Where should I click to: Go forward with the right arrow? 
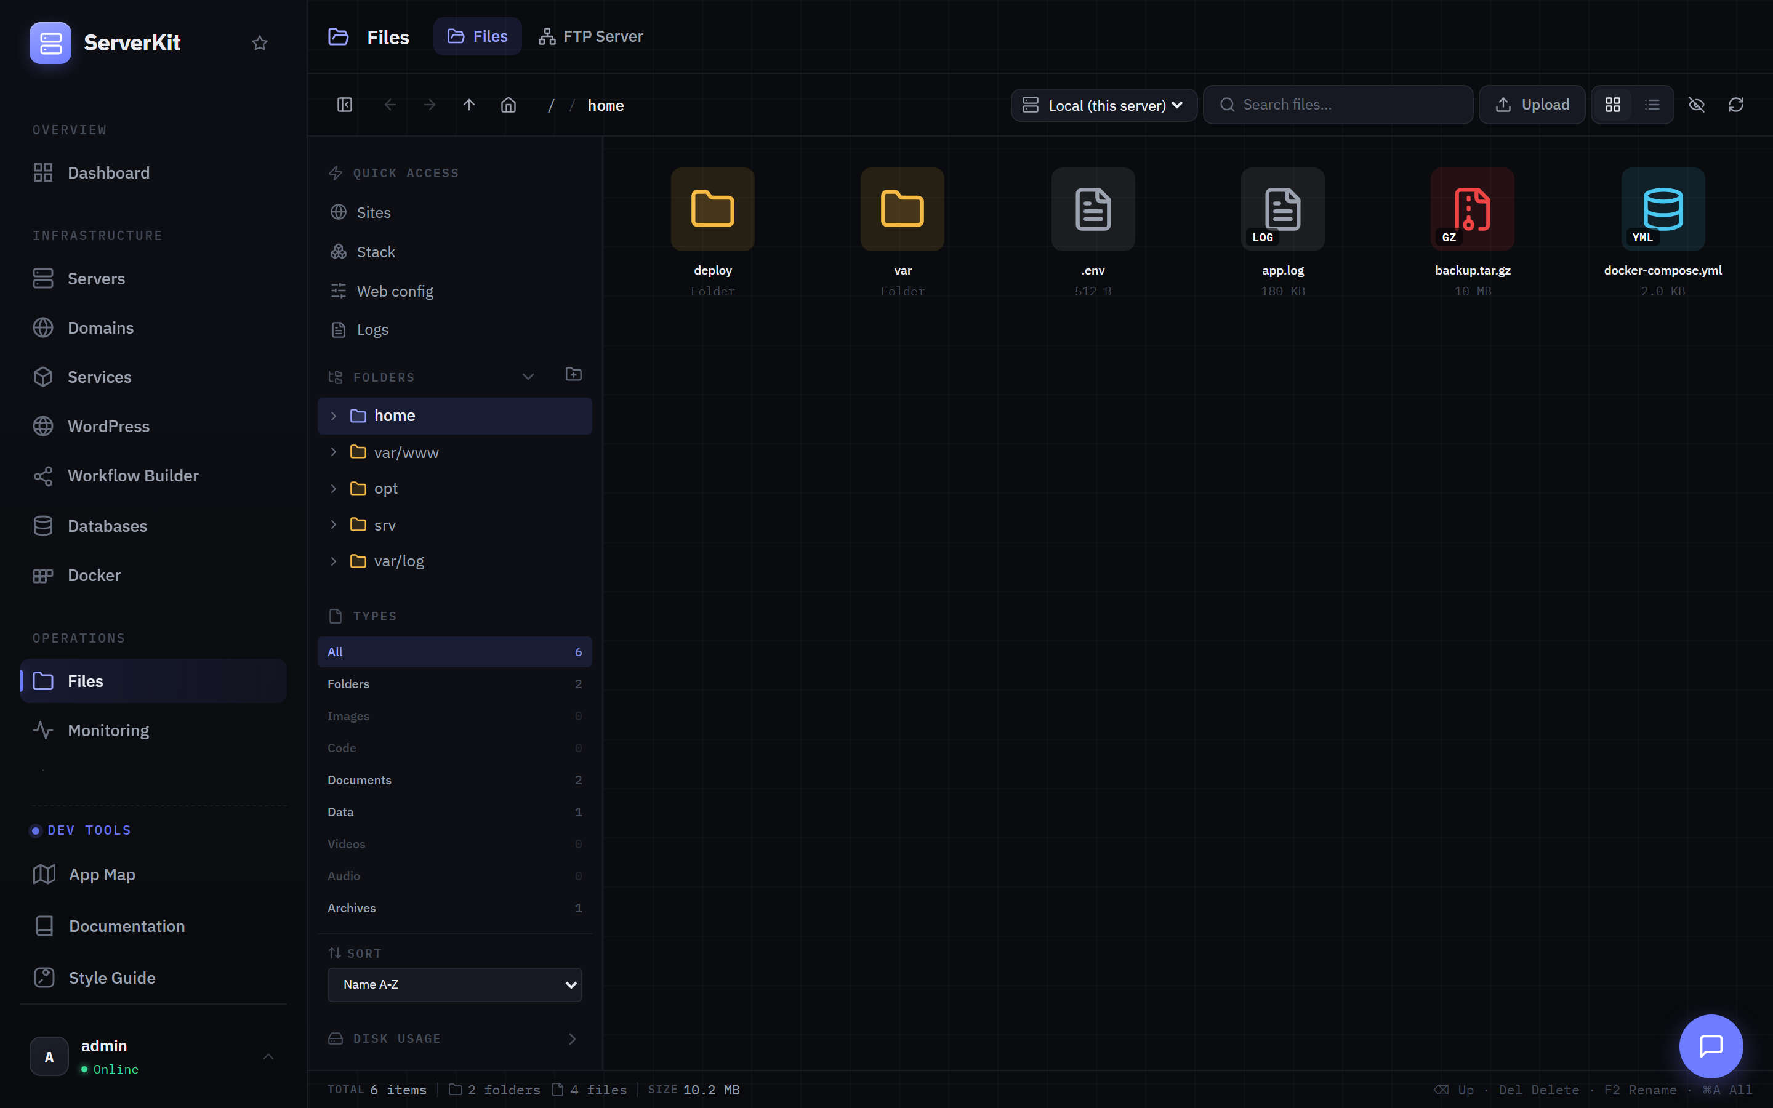pos(429,105)
